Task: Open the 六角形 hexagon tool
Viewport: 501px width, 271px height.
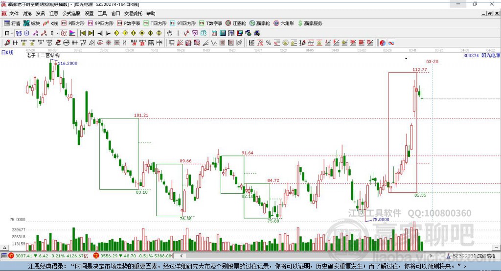Action: click(284, 23)
